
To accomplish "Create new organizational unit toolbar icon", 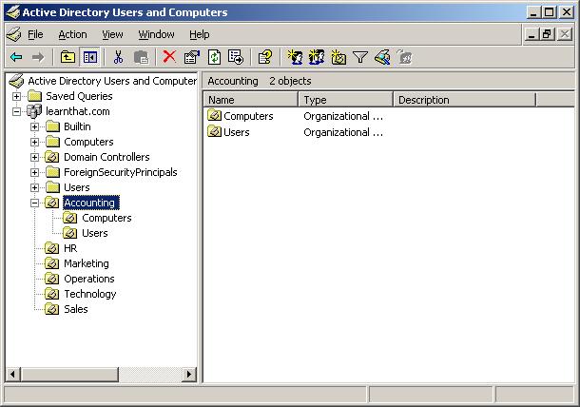I will click(338, 57).
